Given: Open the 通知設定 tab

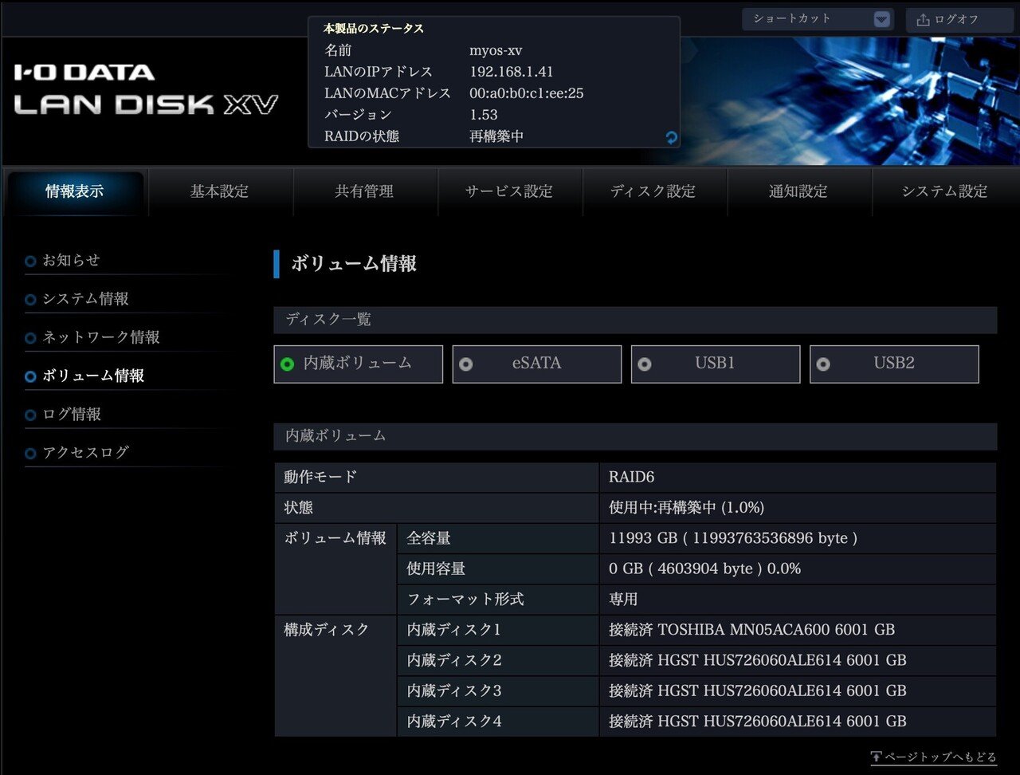Looking at the screenshot, I should point(798,191).
